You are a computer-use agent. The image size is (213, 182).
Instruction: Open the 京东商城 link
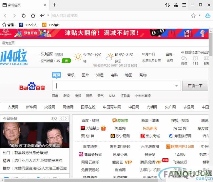(150, 136)
